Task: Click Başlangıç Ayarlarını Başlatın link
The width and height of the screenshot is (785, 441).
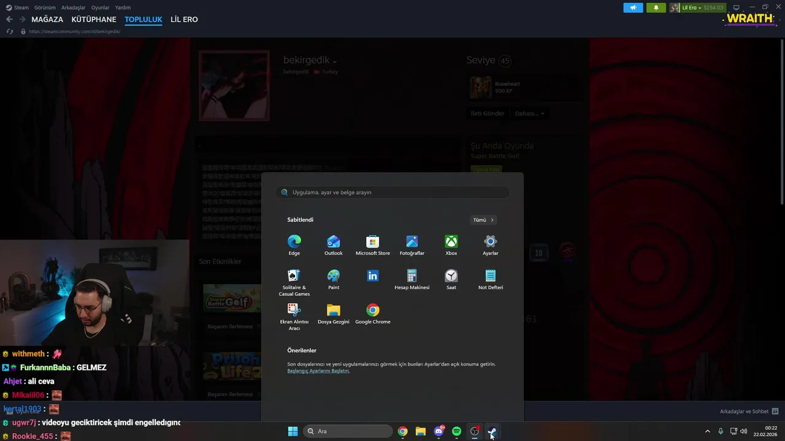Action: [x=318, y=371]
